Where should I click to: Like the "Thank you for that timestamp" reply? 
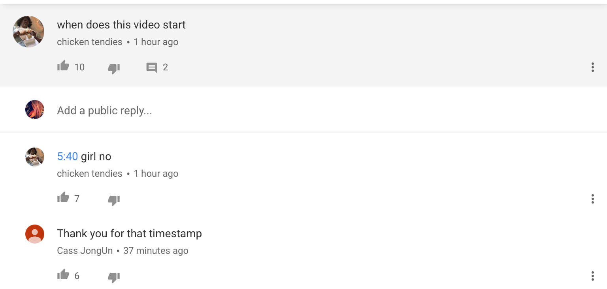coord(63,275)
